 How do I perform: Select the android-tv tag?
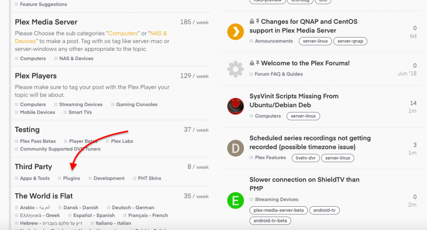(324, 210)
